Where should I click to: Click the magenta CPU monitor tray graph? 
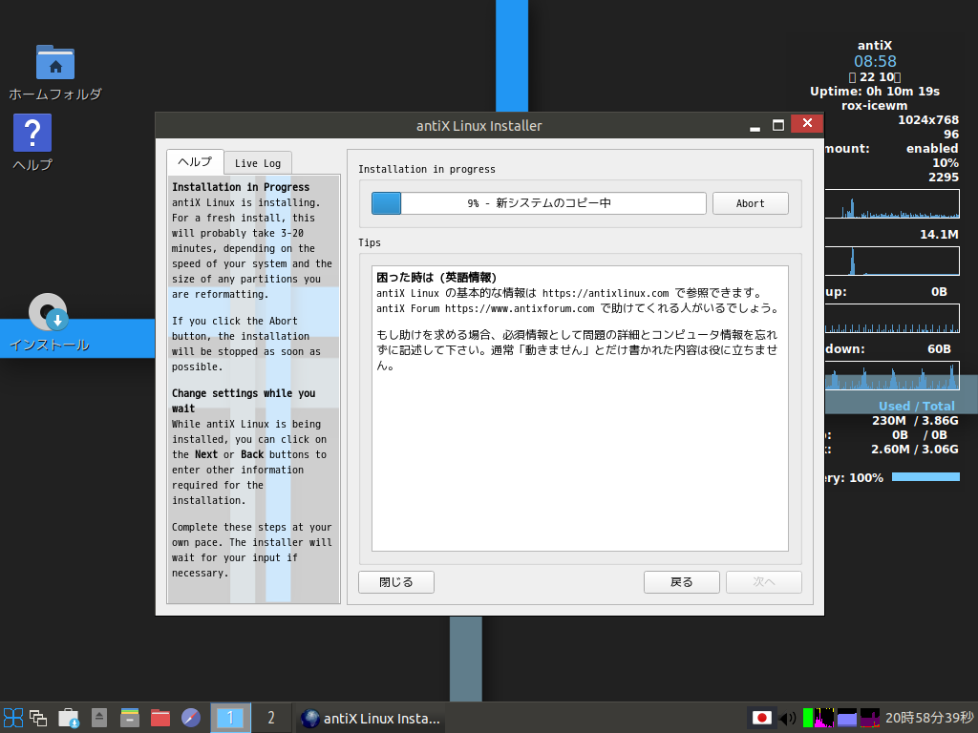[x=824, y=718]
